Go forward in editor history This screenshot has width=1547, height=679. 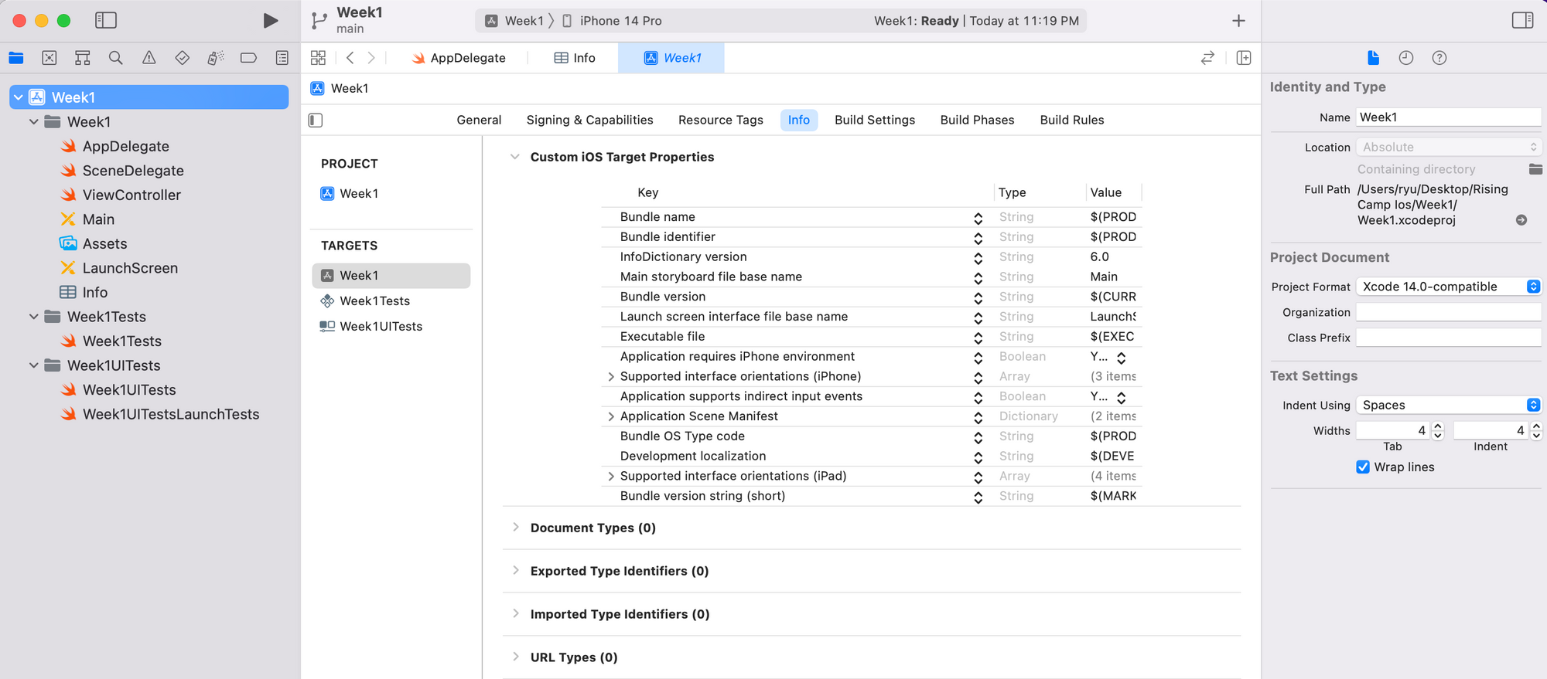point(371,58)
